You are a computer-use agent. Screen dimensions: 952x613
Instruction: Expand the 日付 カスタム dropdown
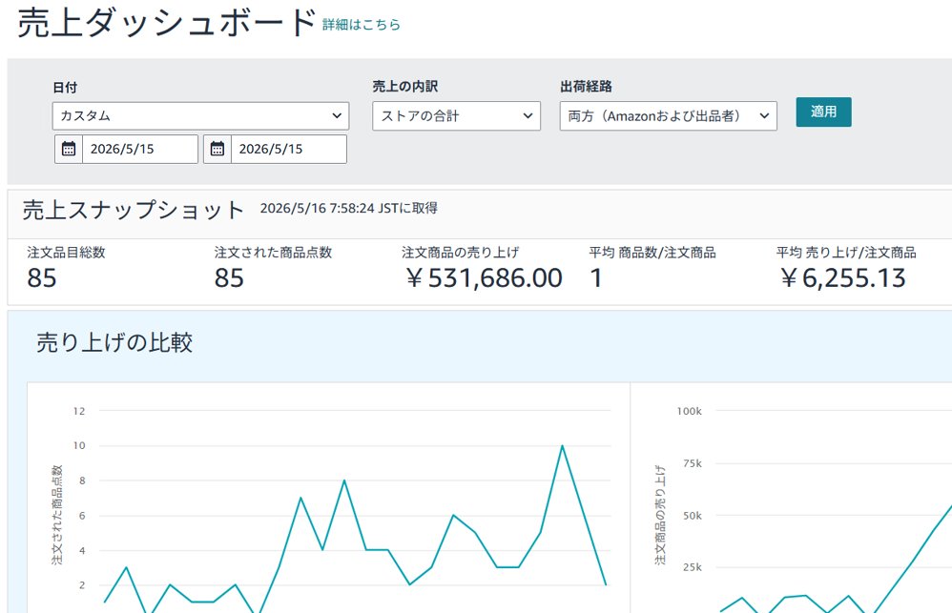[x=200, y=116]
